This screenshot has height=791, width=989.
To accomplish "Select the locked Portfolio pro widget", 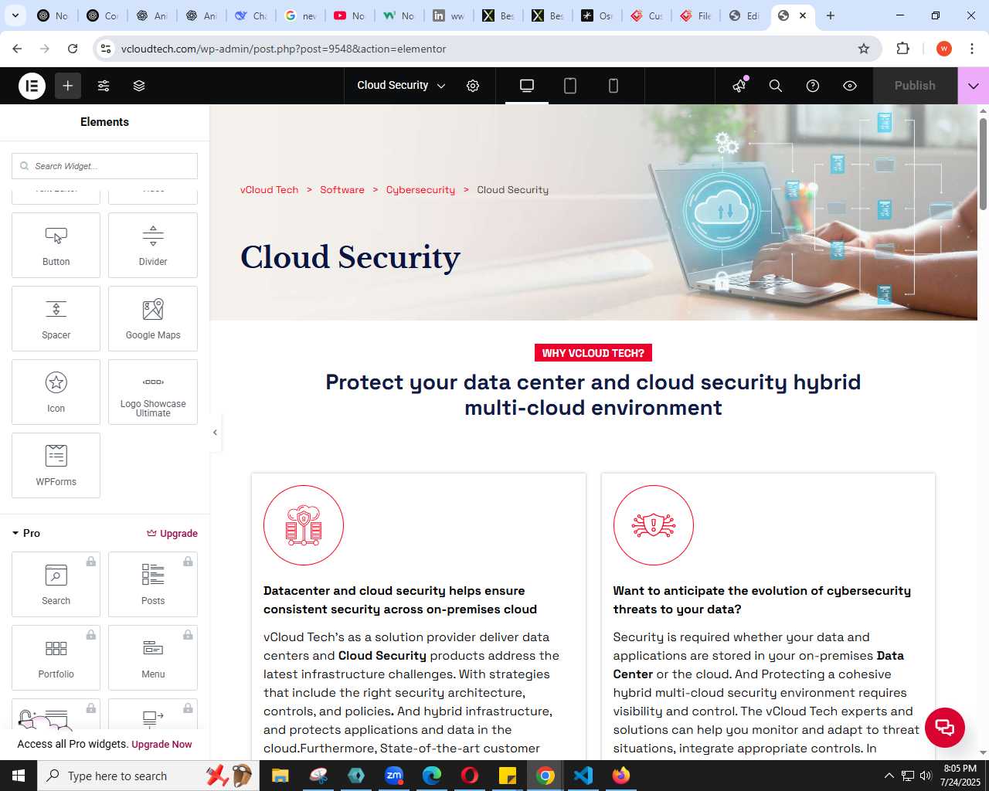I will click(x=56, y=657).
